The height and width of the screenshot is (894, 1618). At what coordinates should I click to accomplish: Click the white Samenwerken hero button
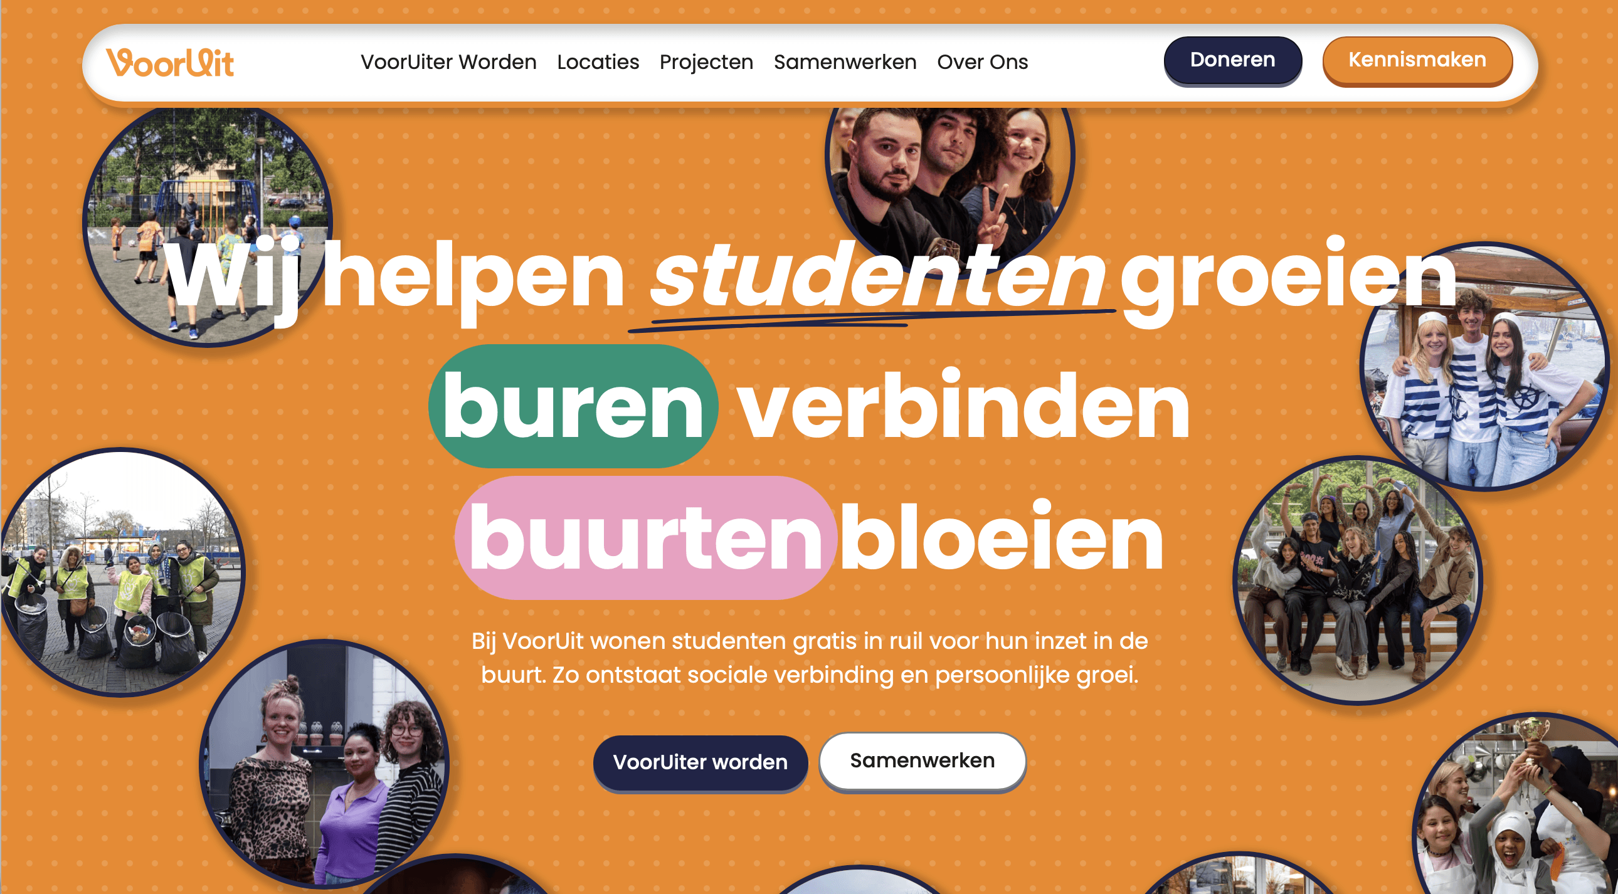922,761
